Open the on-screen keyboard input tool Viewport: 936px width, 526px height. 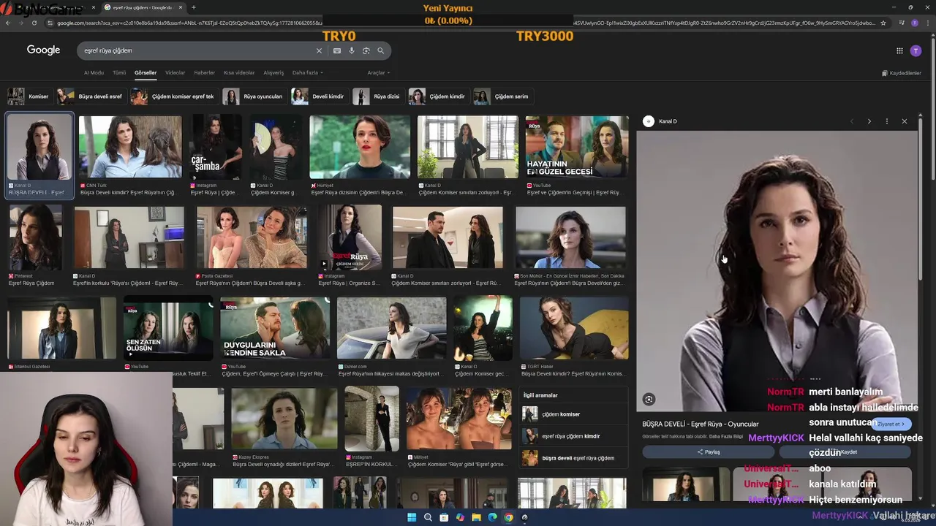[337, 50]
